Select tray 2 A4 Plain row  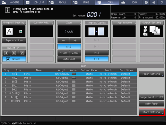pyautogui.click(x=69, y=78)
